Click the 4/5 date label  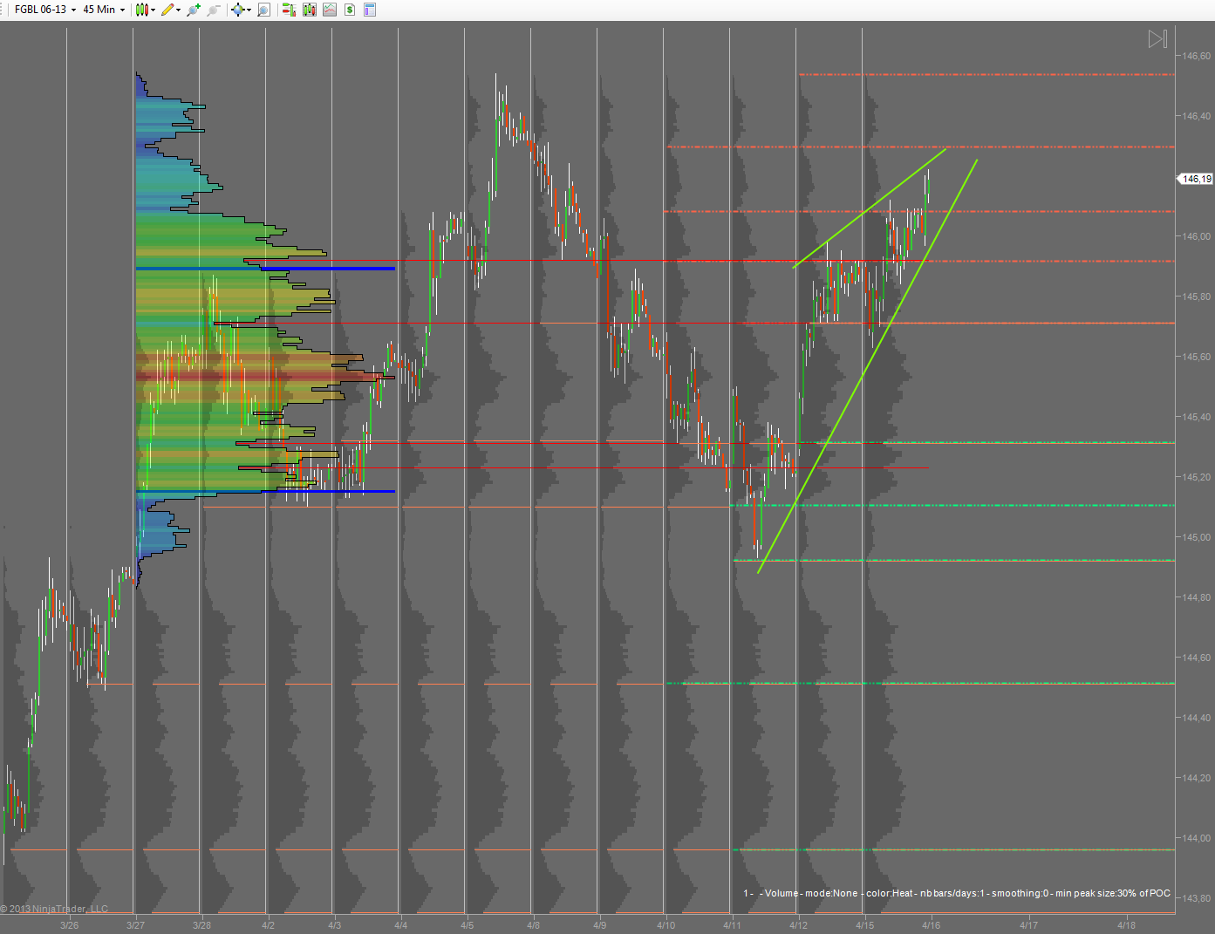pos(468,925)
